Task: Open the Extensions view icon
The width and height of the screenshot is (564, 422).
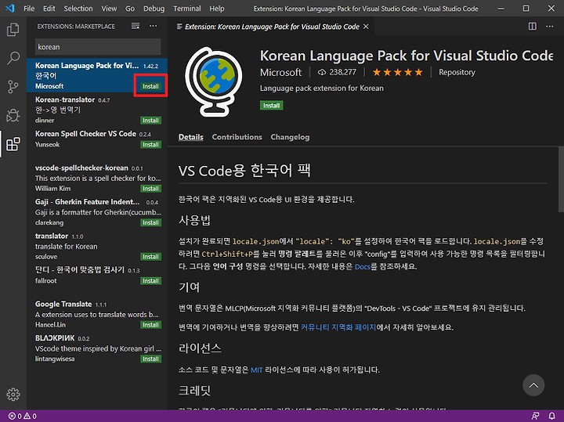Action: [13, 144]
